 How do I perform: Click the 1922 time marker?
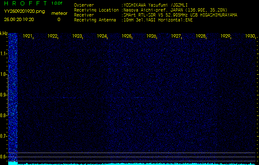tap(52, 36)
